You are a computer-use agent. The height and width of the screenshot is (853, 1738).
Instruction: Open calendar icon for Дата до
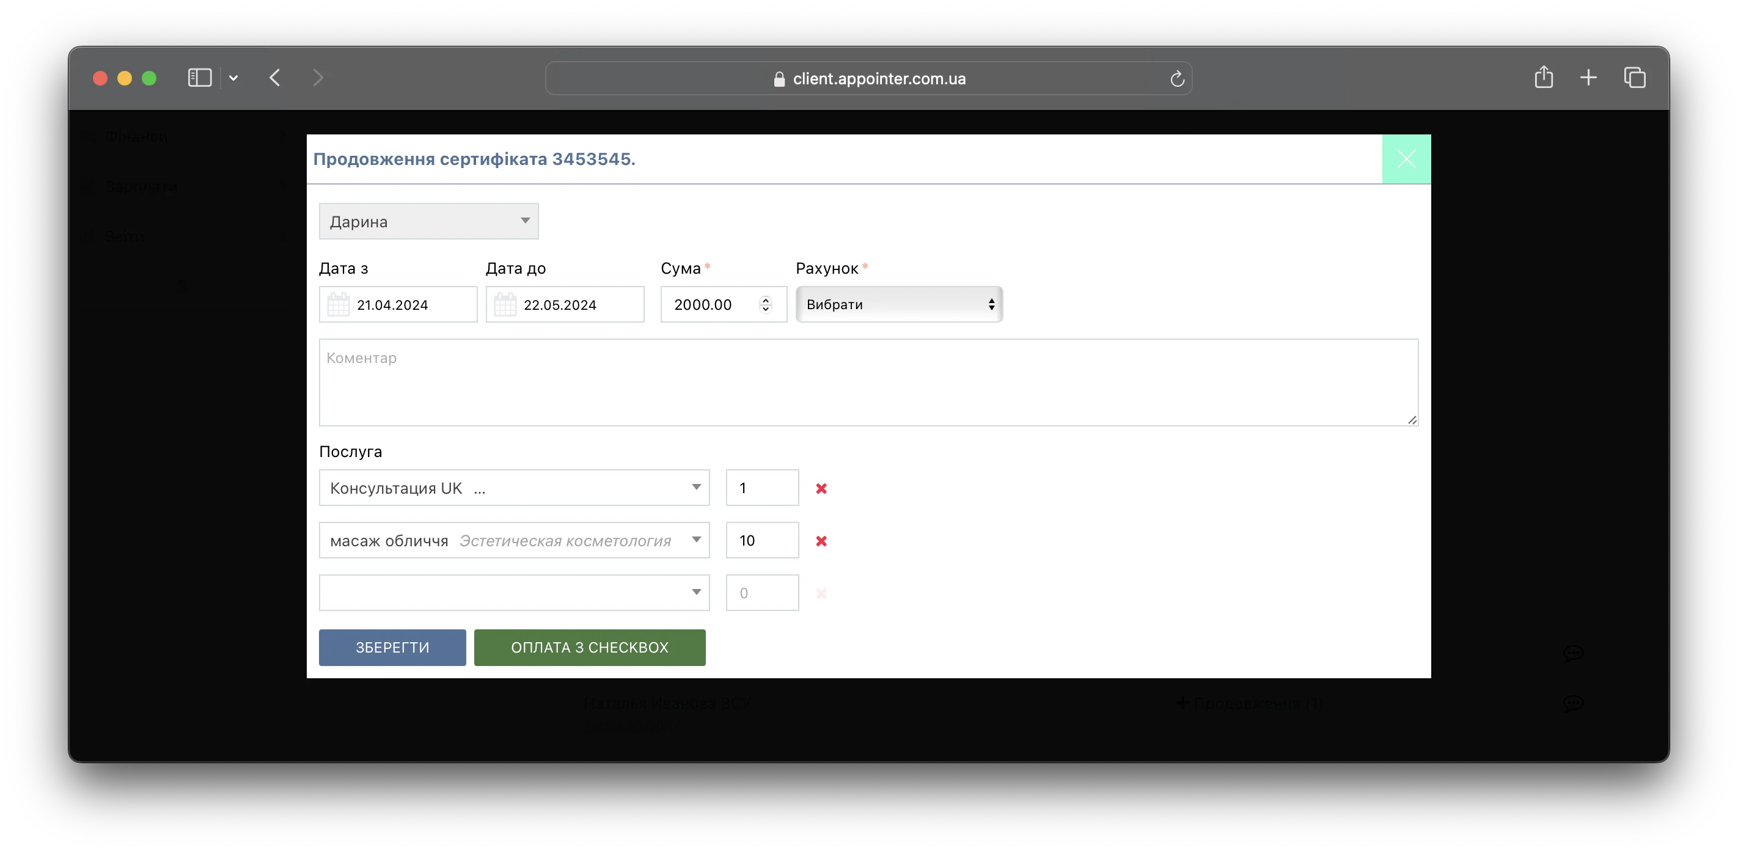click(x=505, y=304)
